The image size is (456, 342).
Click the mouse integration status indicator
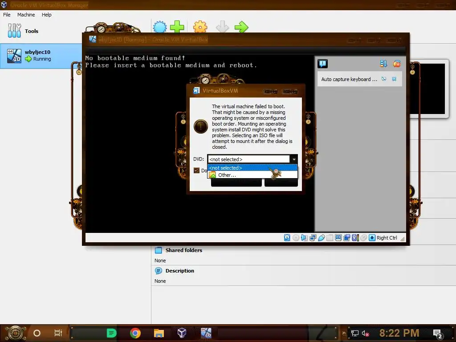coord(363,238)
